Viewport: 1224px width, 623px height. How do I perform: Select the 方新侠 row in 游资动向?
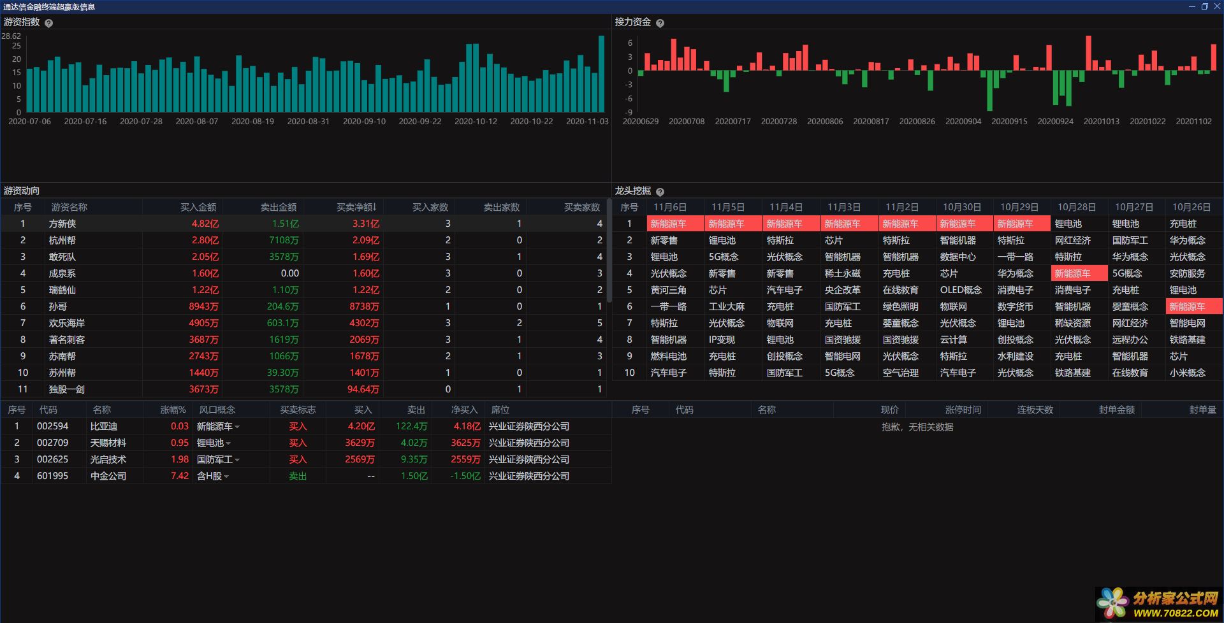[305, 224]
